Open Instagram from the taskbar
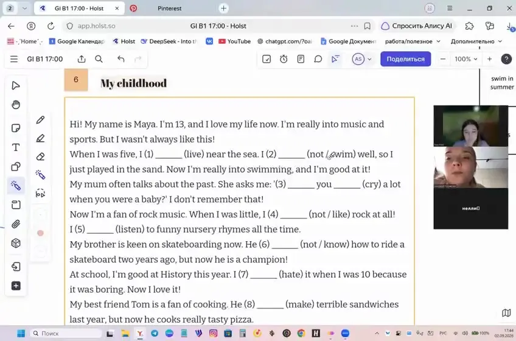Viewport: 516px width, 341px height. click(213, 334)
